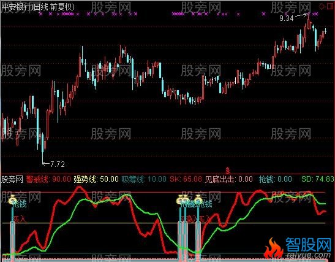335x262 pixels.
Task: Click the last money bag 抢钱 signal icon
Action: [x=198, y=199]
